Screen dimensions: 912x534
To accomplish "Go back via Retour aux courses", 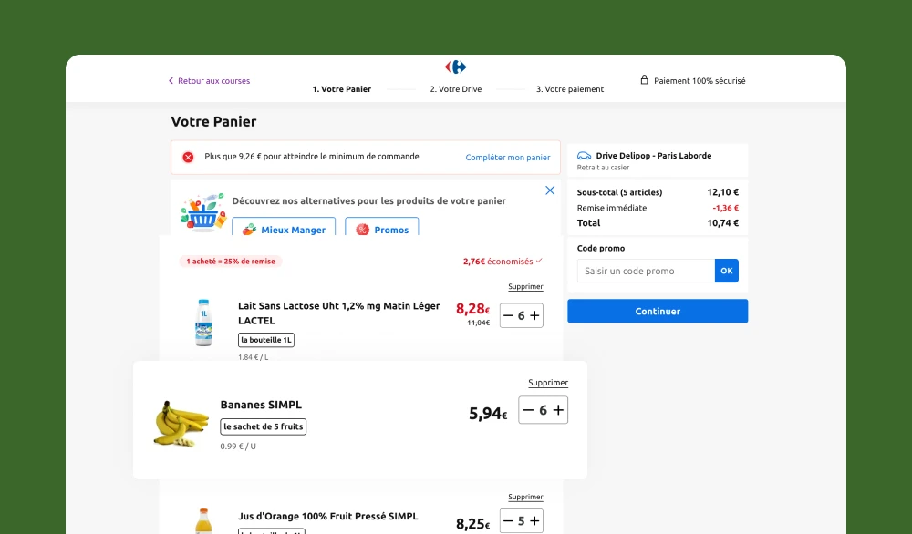I will 213,81.
